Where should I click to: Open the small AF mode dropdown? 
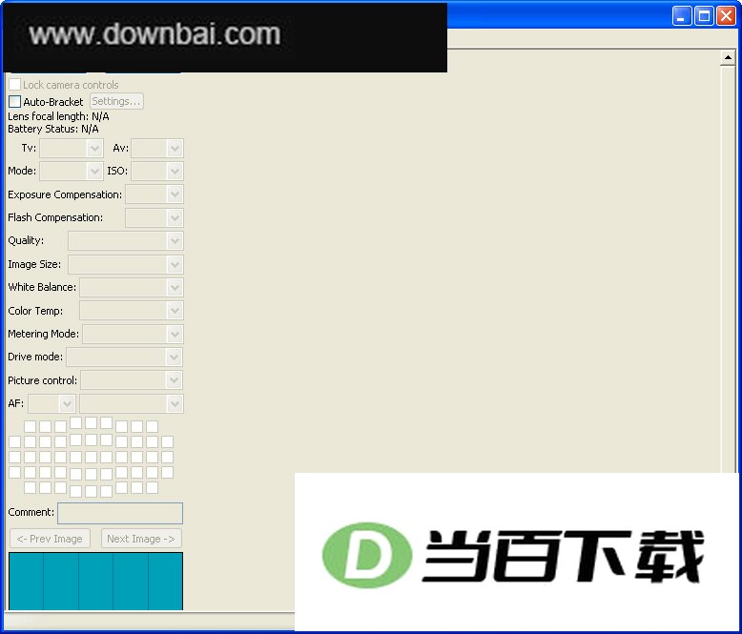tap(52, 403)
